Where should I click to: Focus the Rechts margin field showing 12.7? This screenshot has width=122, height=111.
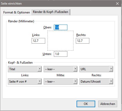coord(82,41)
